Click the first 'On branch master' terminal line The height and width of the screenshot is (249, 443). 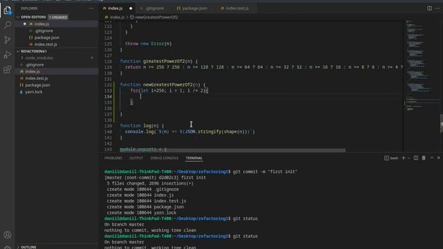coord(124,224)
